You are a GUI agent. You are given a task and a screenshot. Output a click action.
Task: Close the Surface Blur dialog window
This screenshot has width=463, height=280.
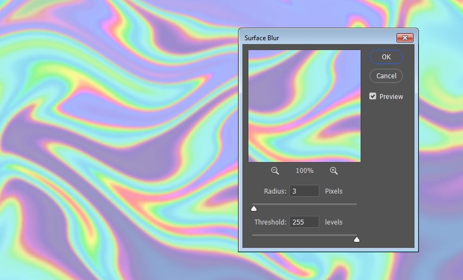point(405,38)
